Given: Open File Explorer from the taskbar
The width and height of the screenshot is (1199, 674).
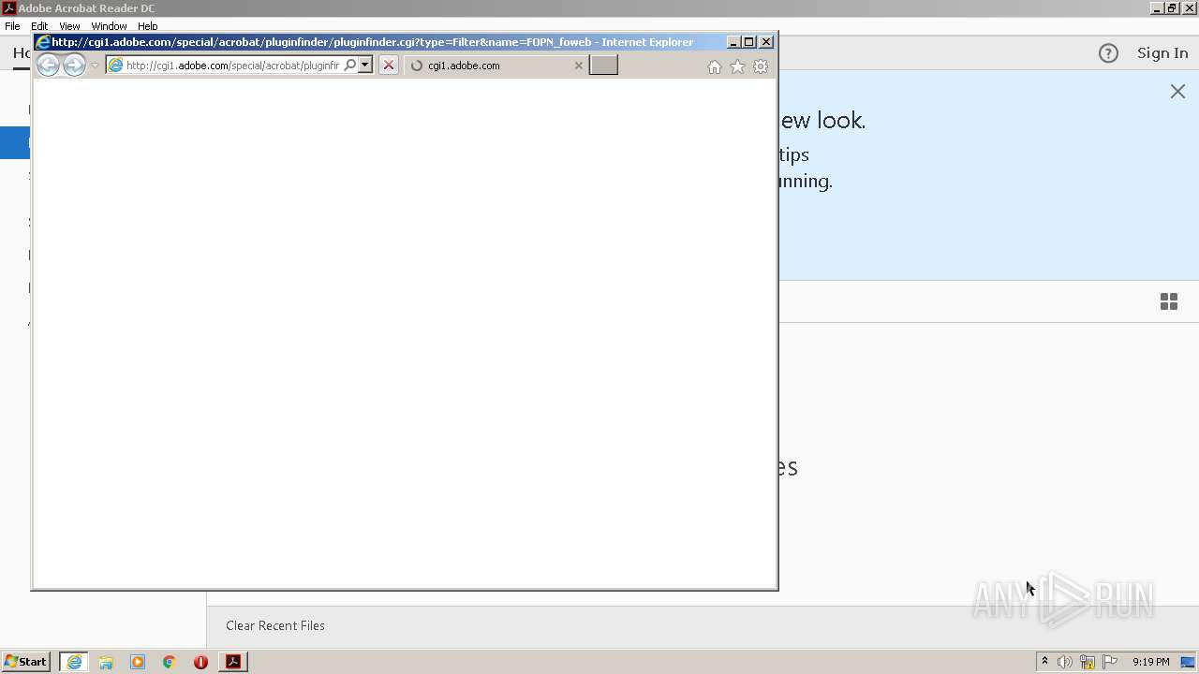Looking at the screenshot, I should 106,662.
